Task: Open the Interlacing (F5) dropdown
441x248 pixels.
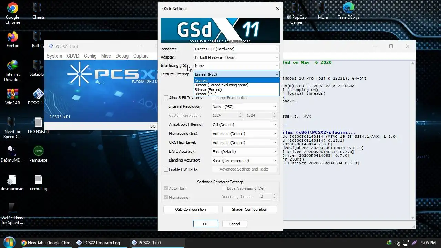Action: coord(236,66)
